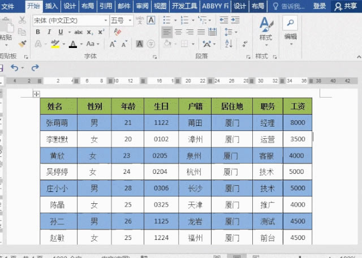Image resolution: width=362 pixels, height=258 pixels.
Task: Select align left paragraph
Action: tap(167, 32)
